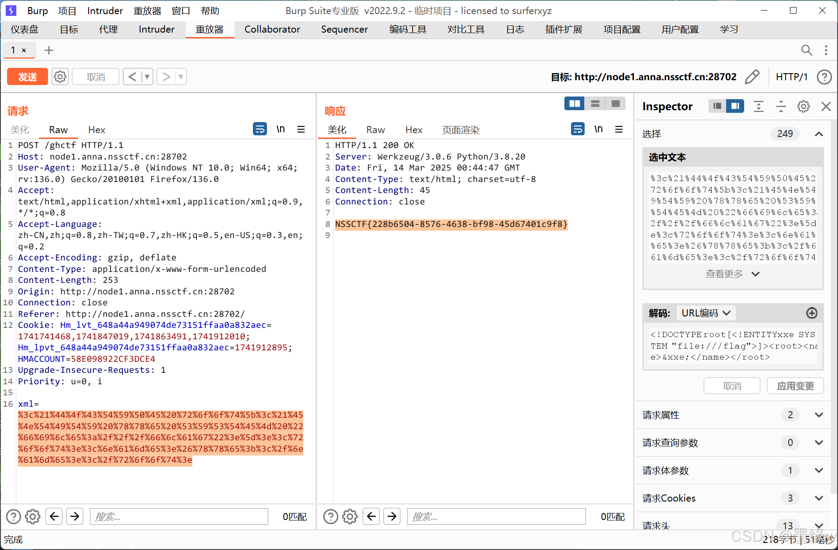Click the 发送 send button

click(27, 77)
